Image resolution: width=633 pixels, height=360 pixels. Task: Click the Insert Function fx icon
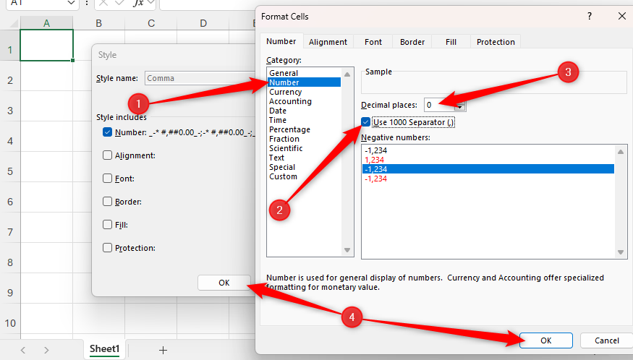(139, 3)
